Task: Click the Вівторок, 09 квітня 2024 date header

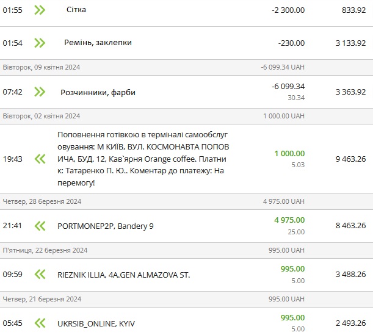Action: pyautogui.click(x=42, y=67)
